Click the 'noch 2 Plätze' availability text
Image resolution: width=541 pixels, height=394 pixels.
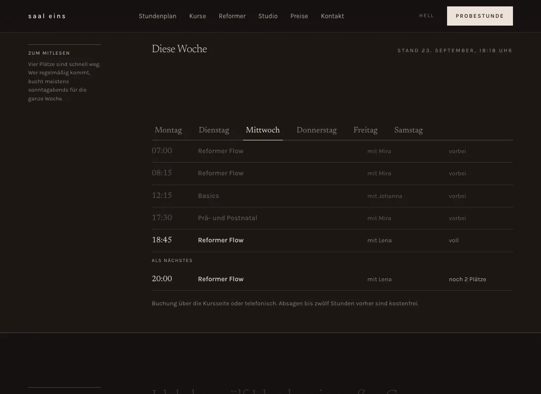pos(468,279)
